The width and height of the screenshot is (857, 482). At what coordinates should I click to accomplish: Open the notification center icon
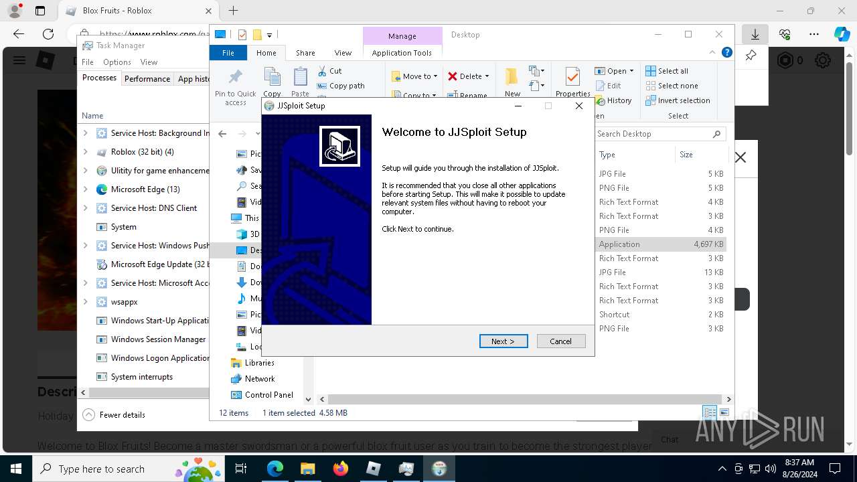point(835,469)
